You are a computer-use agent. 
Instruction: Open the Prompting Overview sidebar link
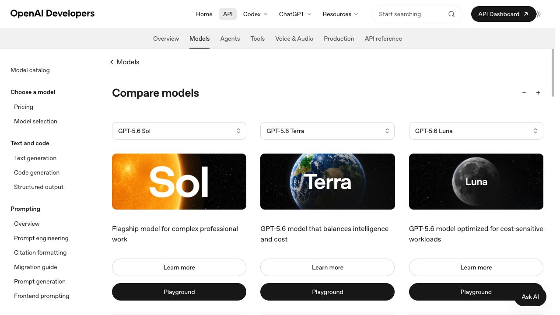click(x=27, y=224)
